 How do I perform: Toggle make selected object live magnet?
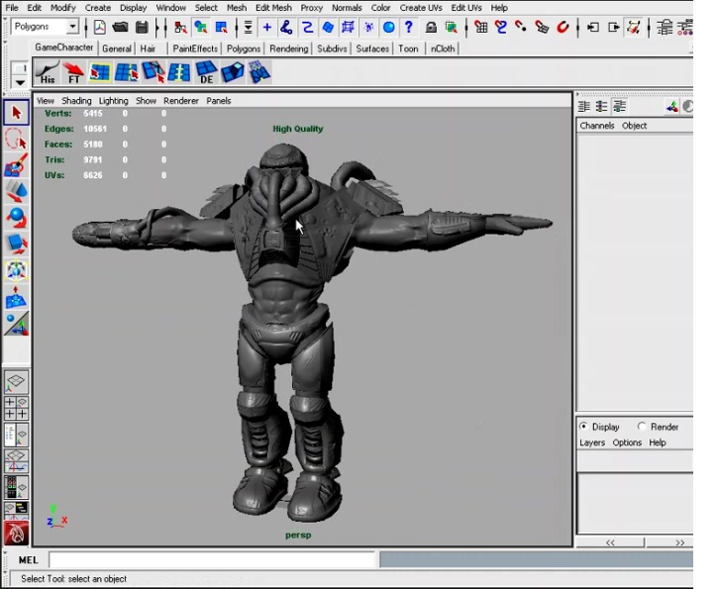coord(563,28)
